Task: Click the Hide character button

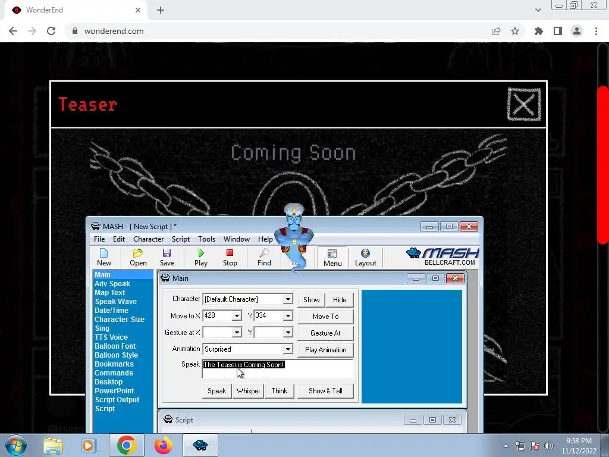Action: point(340,300)
